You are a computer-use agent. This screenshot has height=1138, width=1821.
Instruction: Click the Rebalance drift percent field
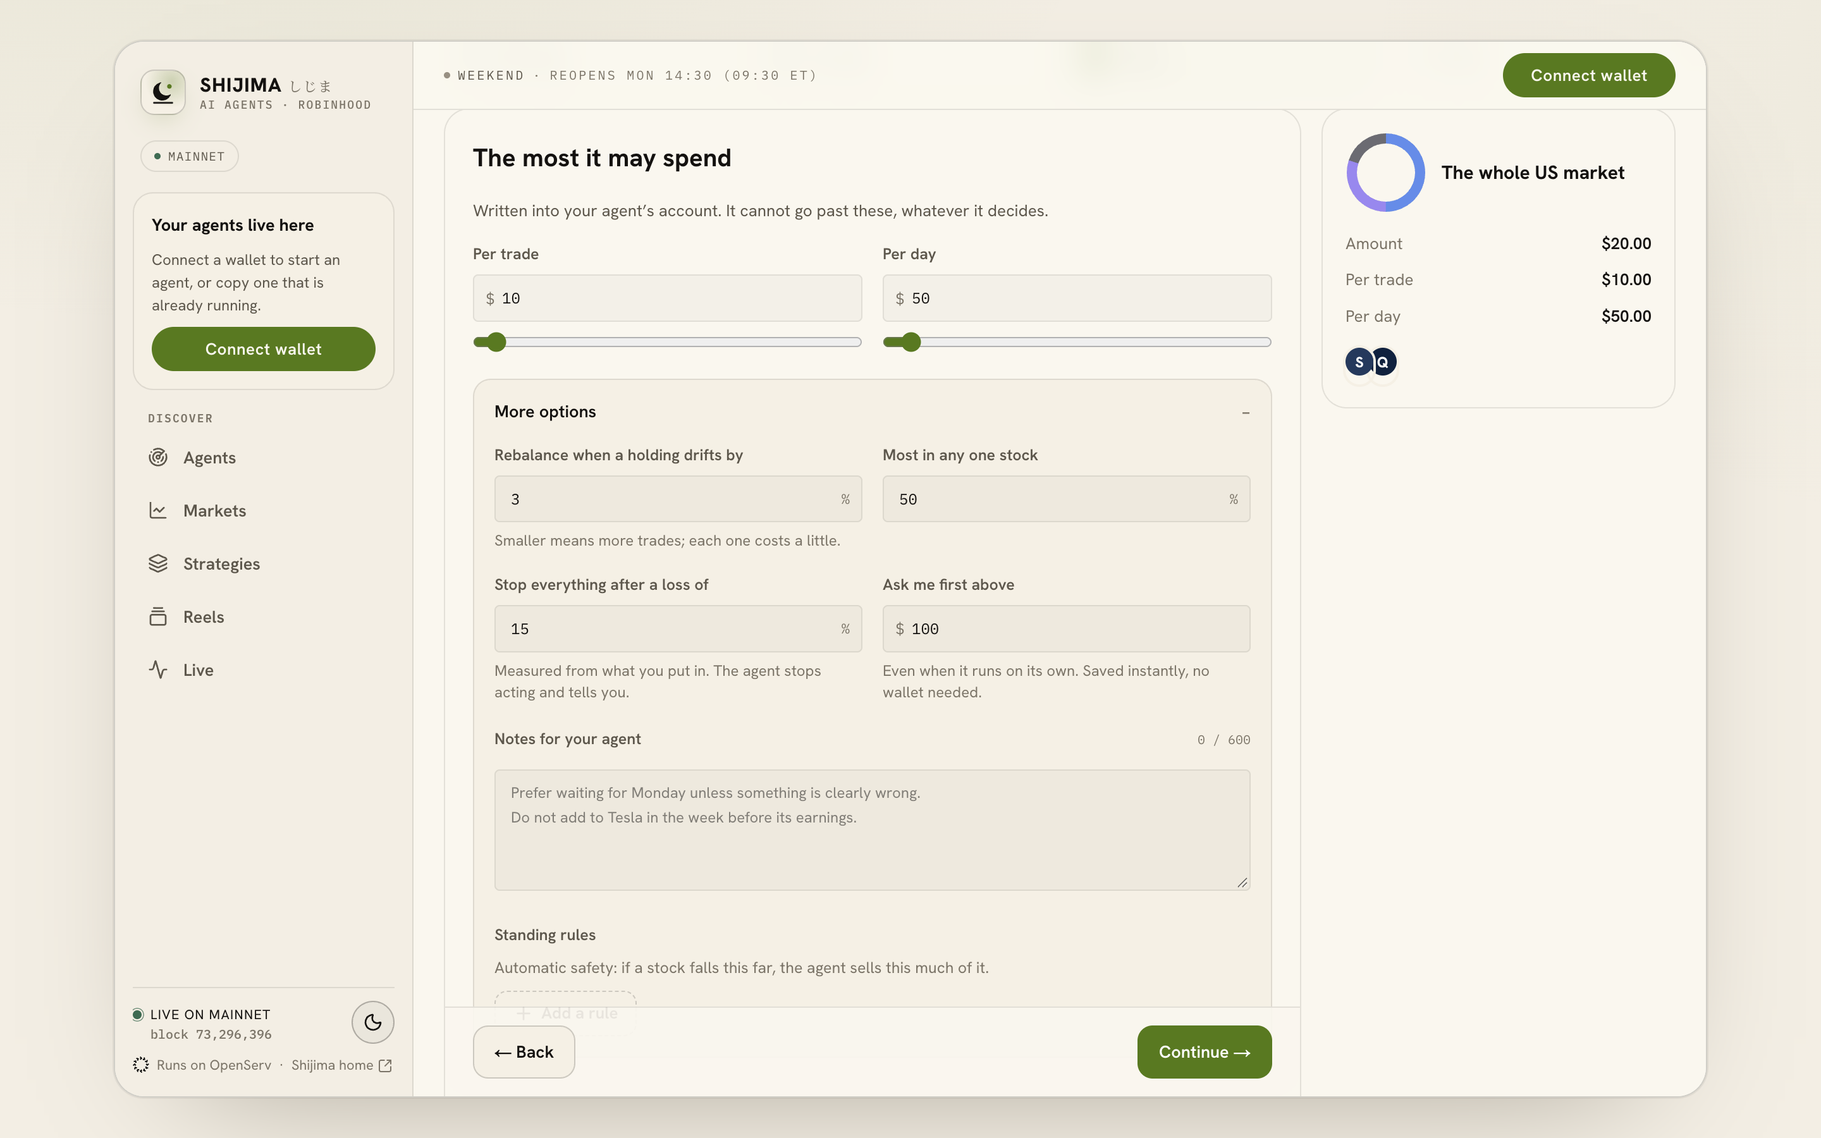coord(678,499)
